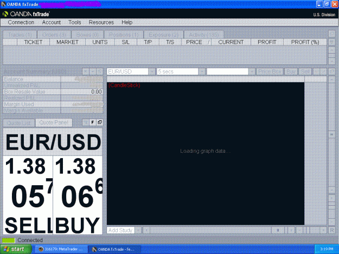Click the chart toolbar Buy button

291,71
